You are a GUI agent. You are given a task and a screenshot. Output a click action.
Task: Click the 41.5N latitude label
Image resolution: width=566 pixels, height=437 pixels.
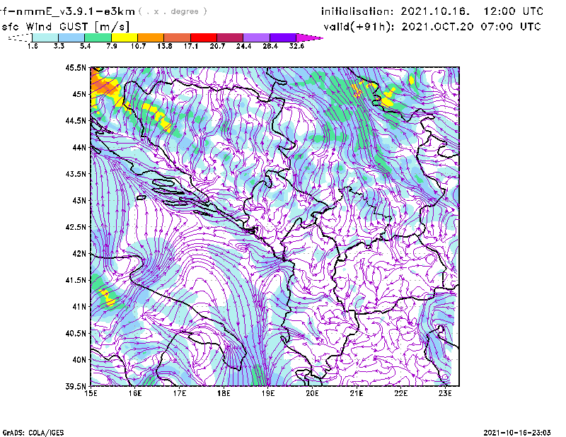pyautogui.click(x=76, y=280)
